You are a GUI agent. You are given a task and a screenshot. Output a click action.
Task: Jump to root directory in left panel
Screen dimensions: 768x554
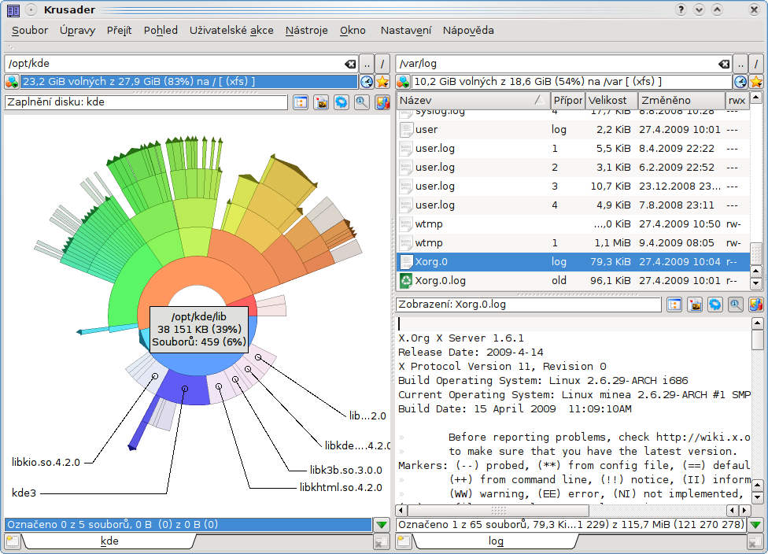point(382,64)
